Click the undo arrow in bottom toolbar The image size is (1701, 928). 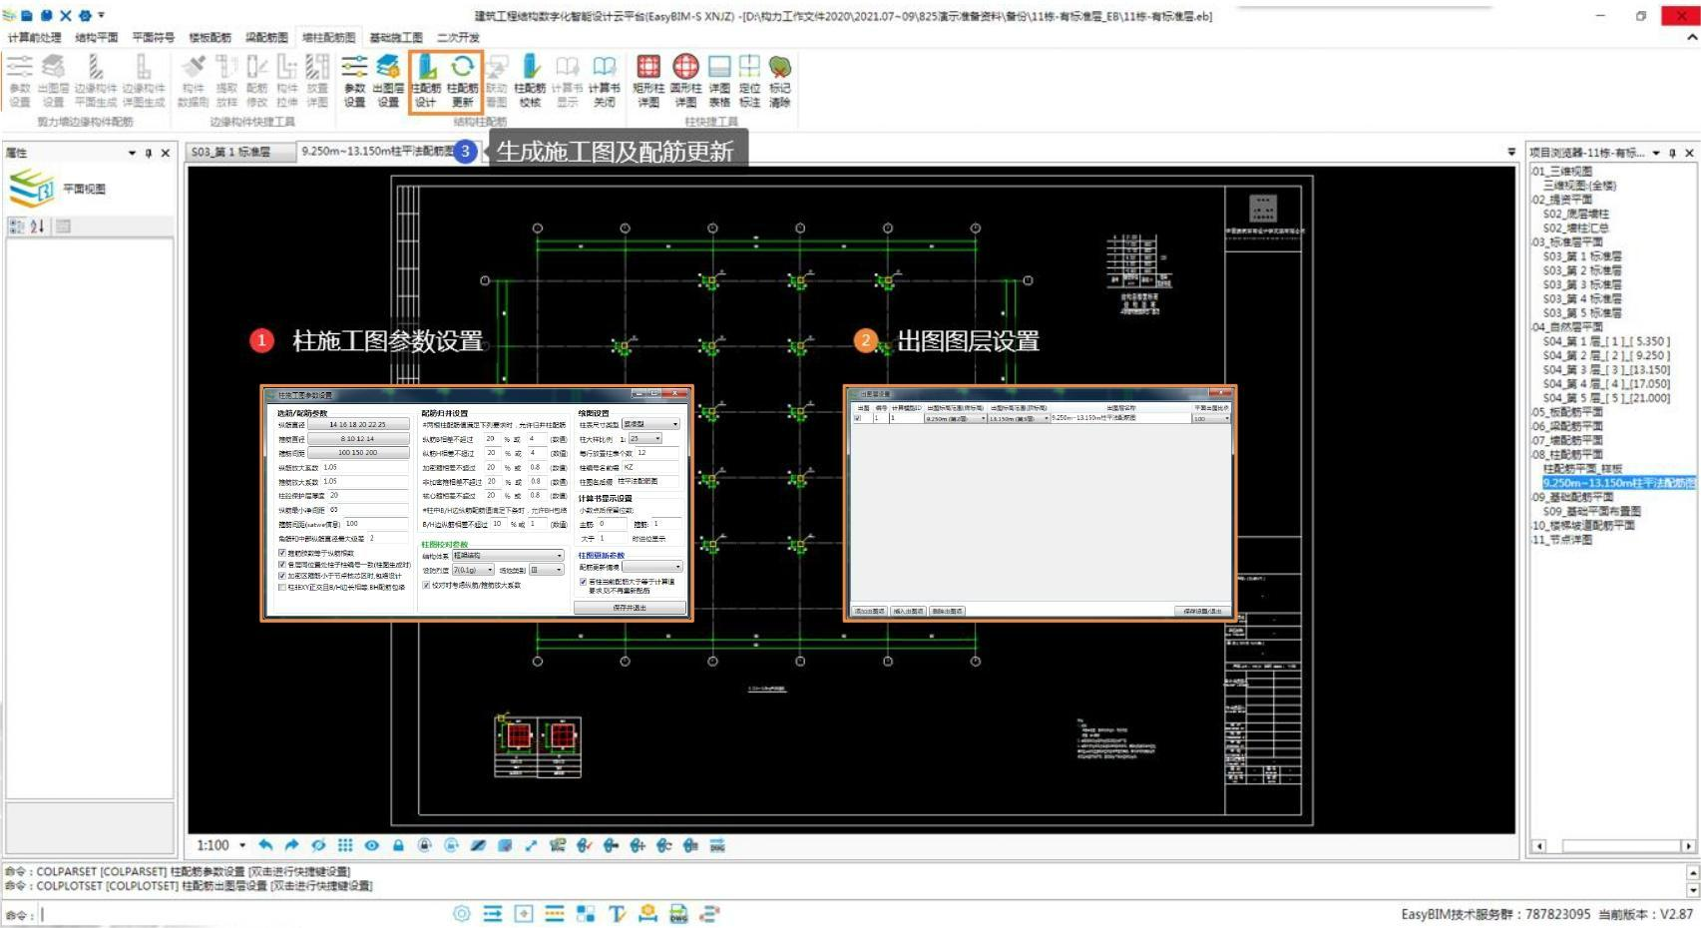pyautogui.click(x=265, y=845)
